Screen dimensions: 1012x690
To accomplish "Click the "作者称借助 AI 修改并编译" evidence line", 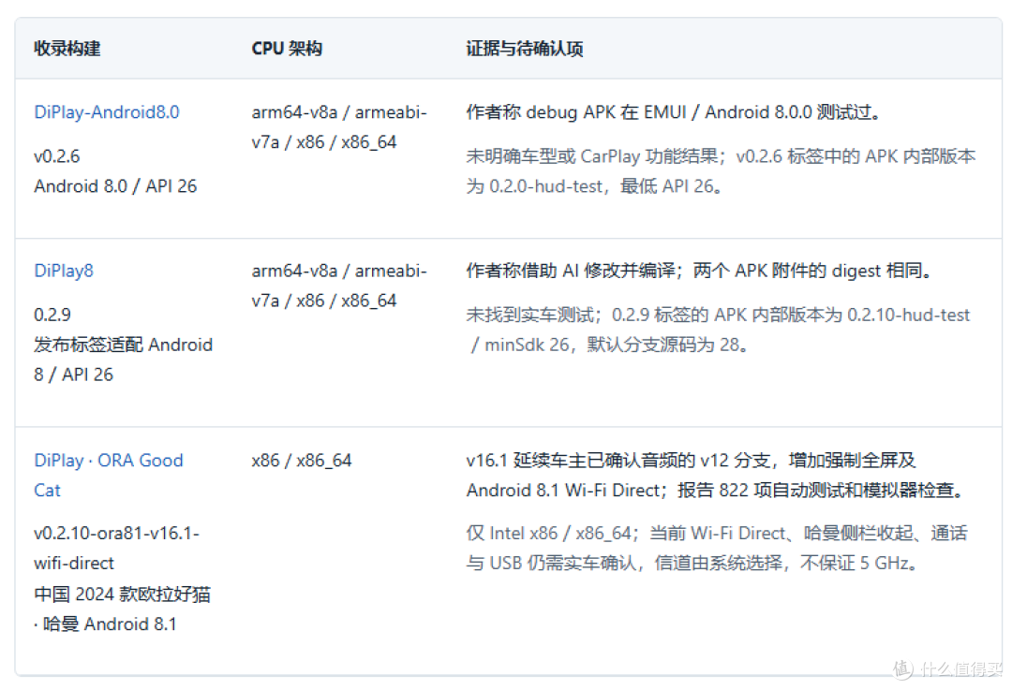I will [700, 271].
